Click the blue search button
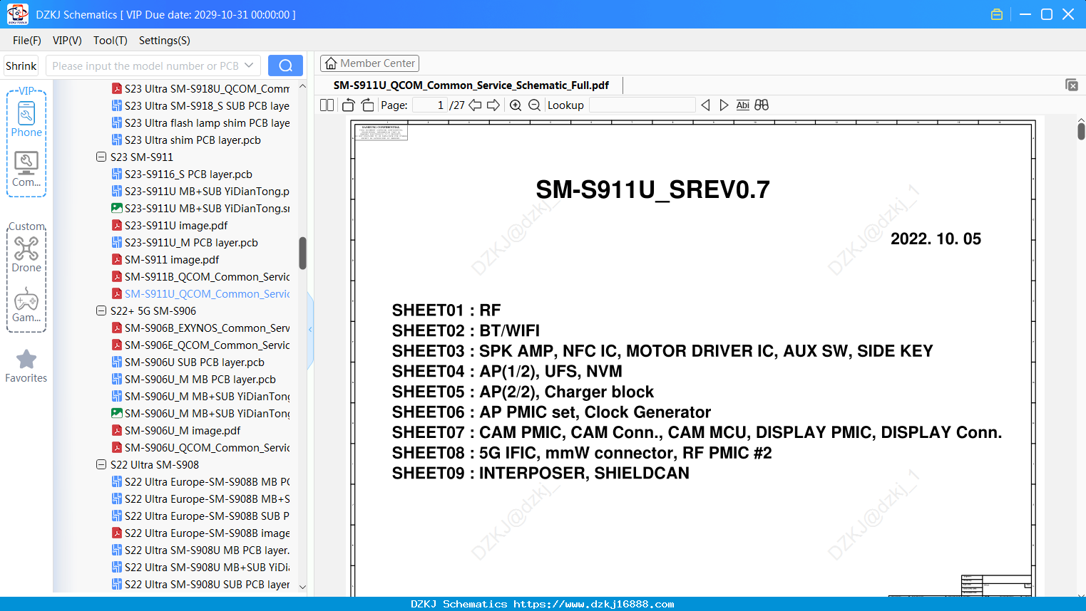This screenshot has width=1086, height=611. tap(285, 66)
